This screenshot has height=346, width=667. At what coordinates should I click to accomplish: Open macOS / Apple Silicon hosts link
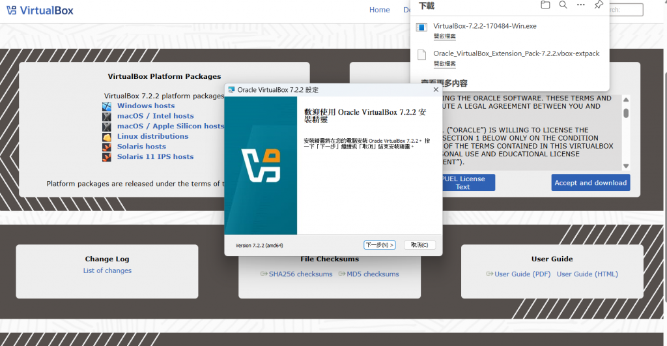[x=171, y=126]
